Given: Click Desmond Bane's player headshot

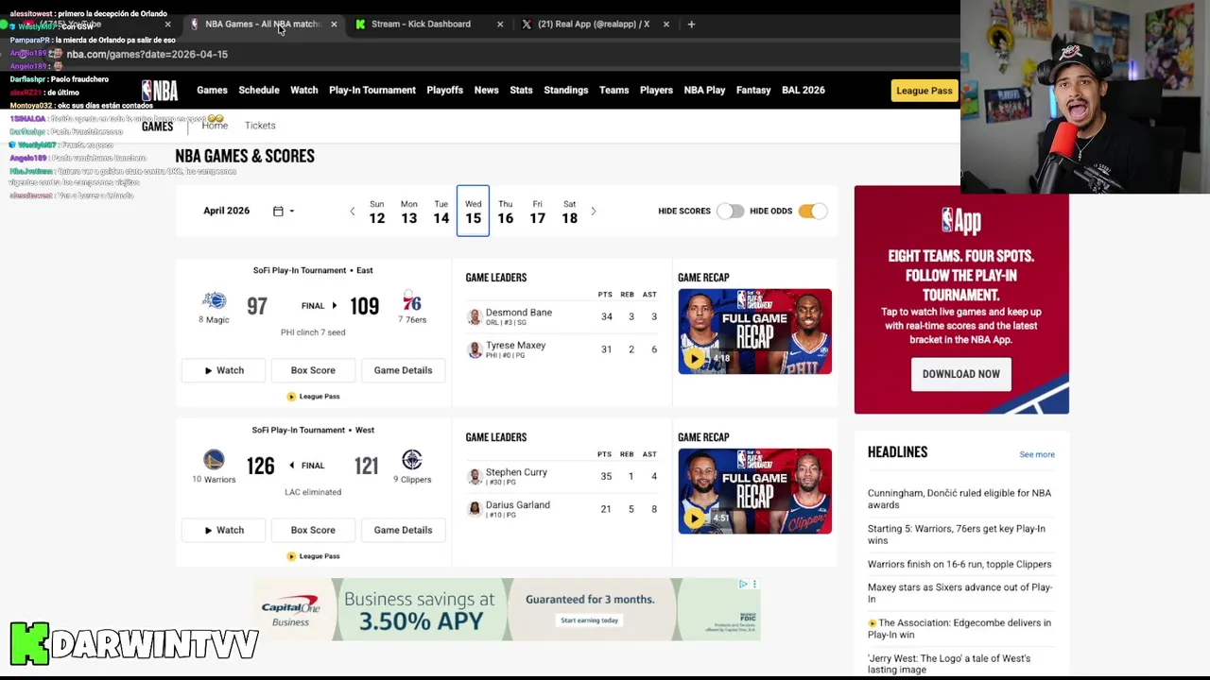Looking at the screenshot, I should tap(475, 317).
